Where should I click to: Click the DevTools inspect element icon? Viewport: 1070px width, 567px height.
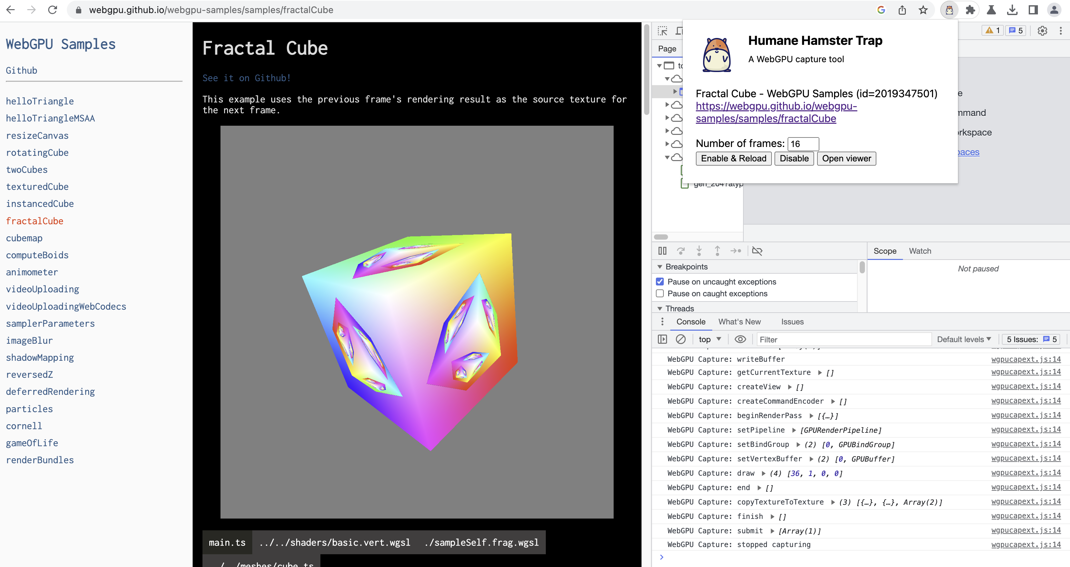(662, 31)
